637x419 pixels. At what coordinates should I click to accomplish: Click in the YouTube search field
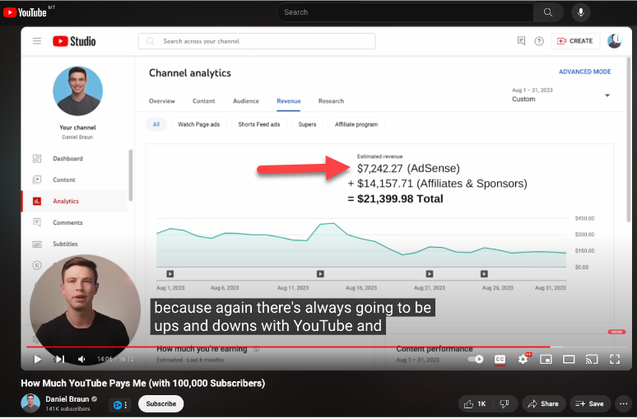click(407, 12)
